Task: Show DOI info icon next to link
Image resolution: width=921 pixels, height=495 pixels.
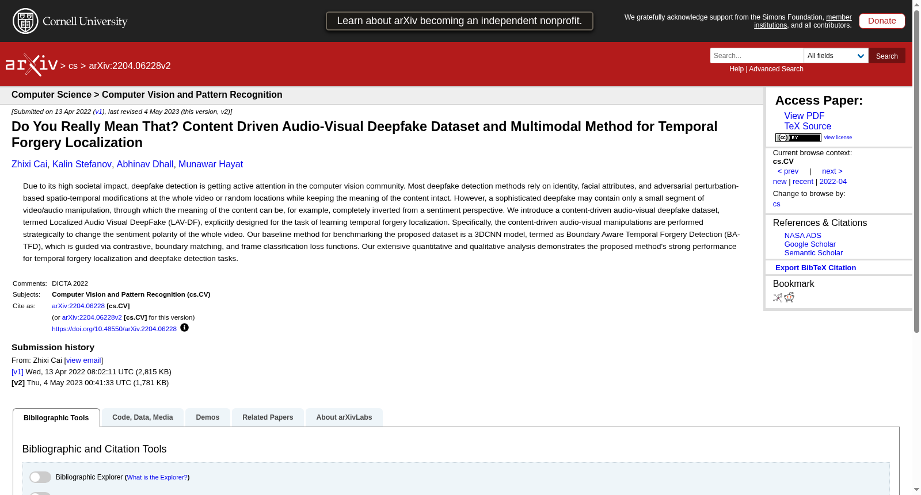Action: [x=184, y=328]
